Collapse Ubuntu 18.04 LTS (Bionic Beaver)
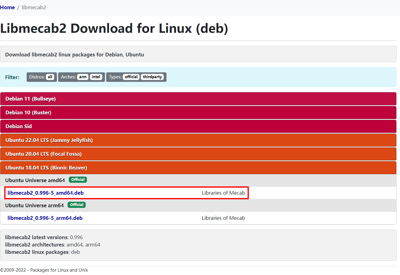 point(46,168)
